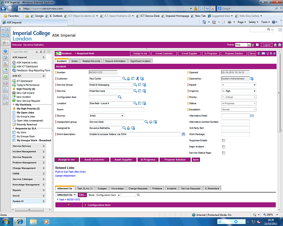Click the Assignment group lookup magnifier
The height and width of the screenshot is (226, 283).
click(x=146, y=121)
